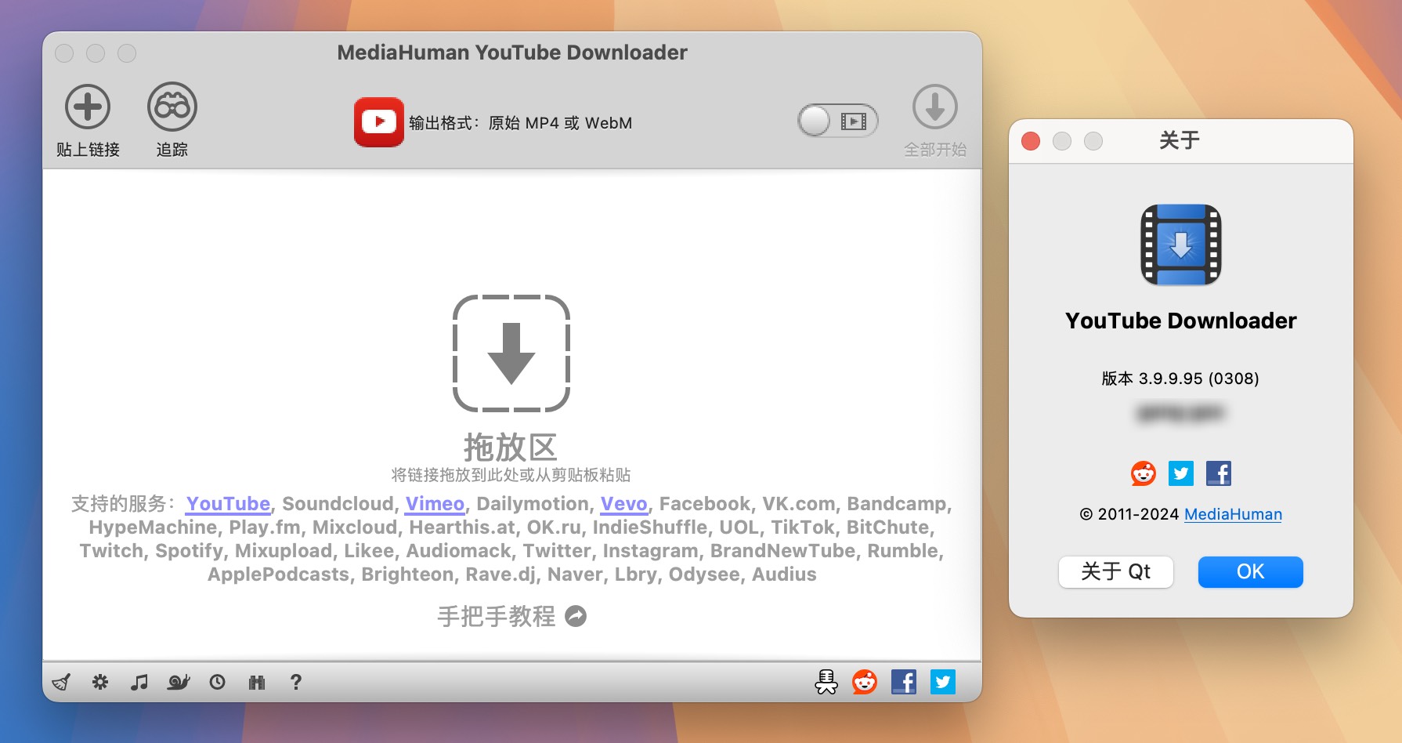This screenshot has width=1402, height=743.
Task: Click the Soundcloud service name
Action: (x=338, y=504)
